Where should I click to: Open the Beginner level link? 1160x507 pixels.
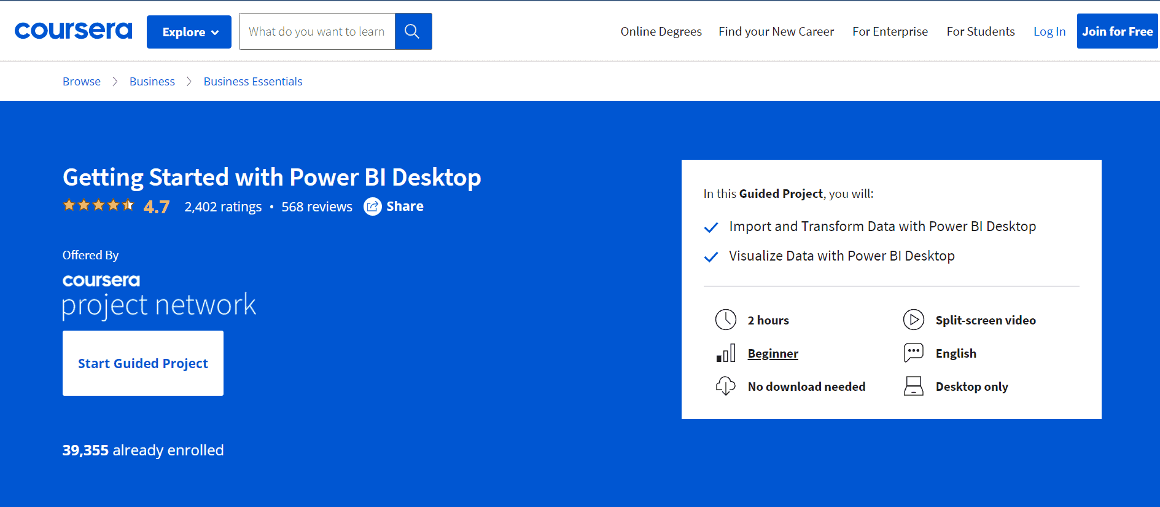point(773,353)
